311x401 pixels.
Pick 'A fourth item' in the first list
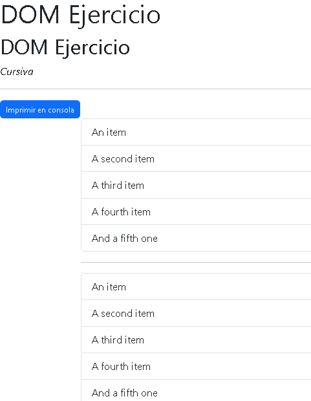tap(196, 211)
